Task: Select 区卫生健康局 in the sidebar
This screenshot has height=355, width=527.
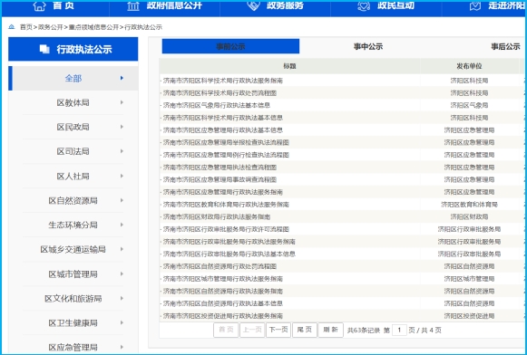Action: (x=73, y=323)
